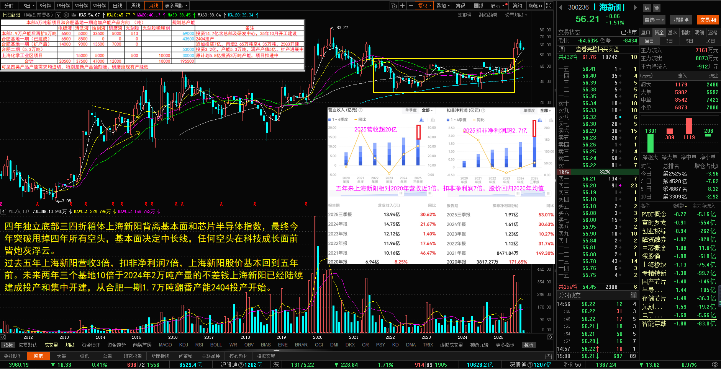Toggle the chart lock icon
Image resolution: width=721 pixels, height=369 pixels.
(x=394, y=6)
